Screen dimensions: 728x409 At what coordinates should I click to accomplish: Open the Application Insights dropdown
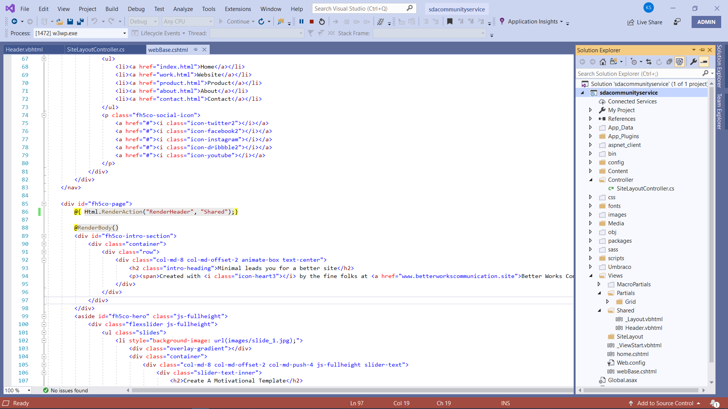[562, 22]
